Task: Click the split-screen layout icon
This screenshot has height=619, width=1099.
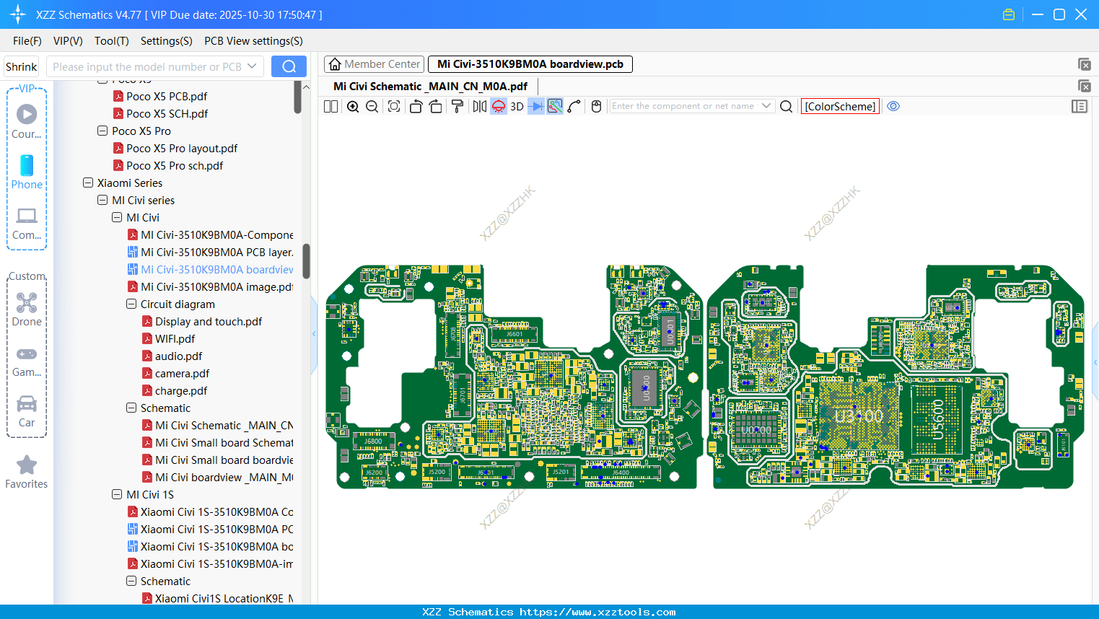Action: point(330,106)
